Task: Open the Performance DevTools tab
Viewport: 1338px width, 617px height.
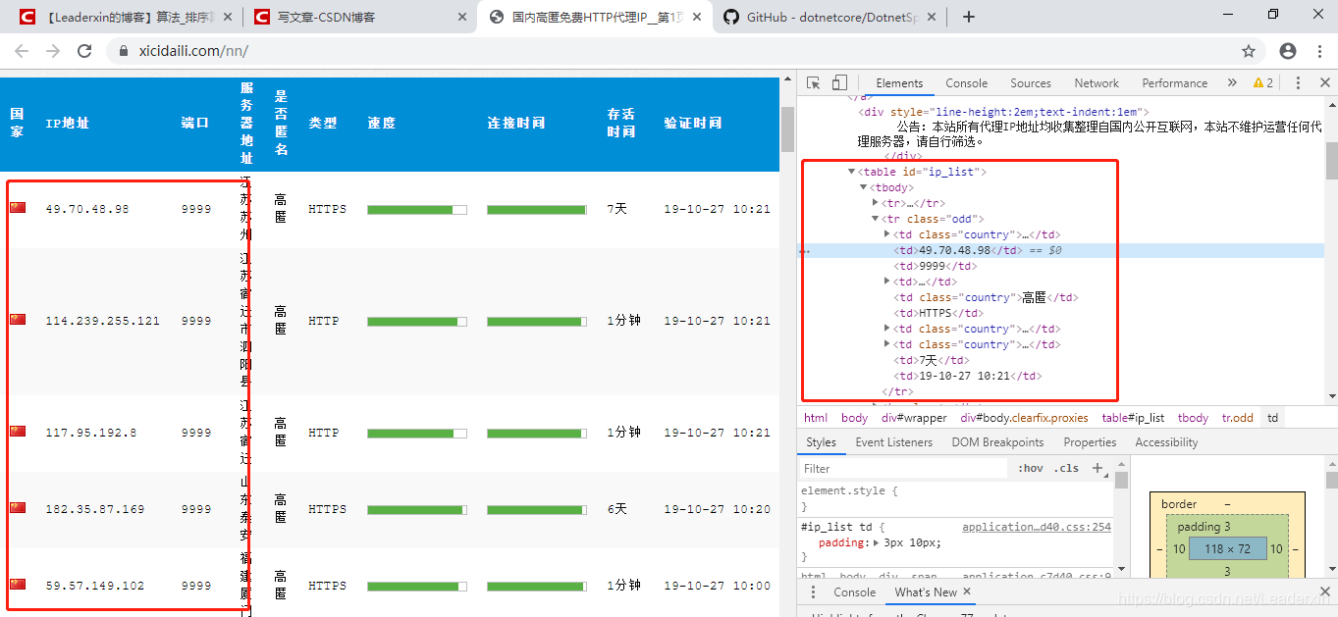Action: coord(1175,83)
